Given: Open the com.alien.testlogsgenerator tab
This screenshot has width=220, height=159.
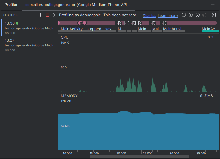Looking at the screenshot, I should click(x=79, y=5).
